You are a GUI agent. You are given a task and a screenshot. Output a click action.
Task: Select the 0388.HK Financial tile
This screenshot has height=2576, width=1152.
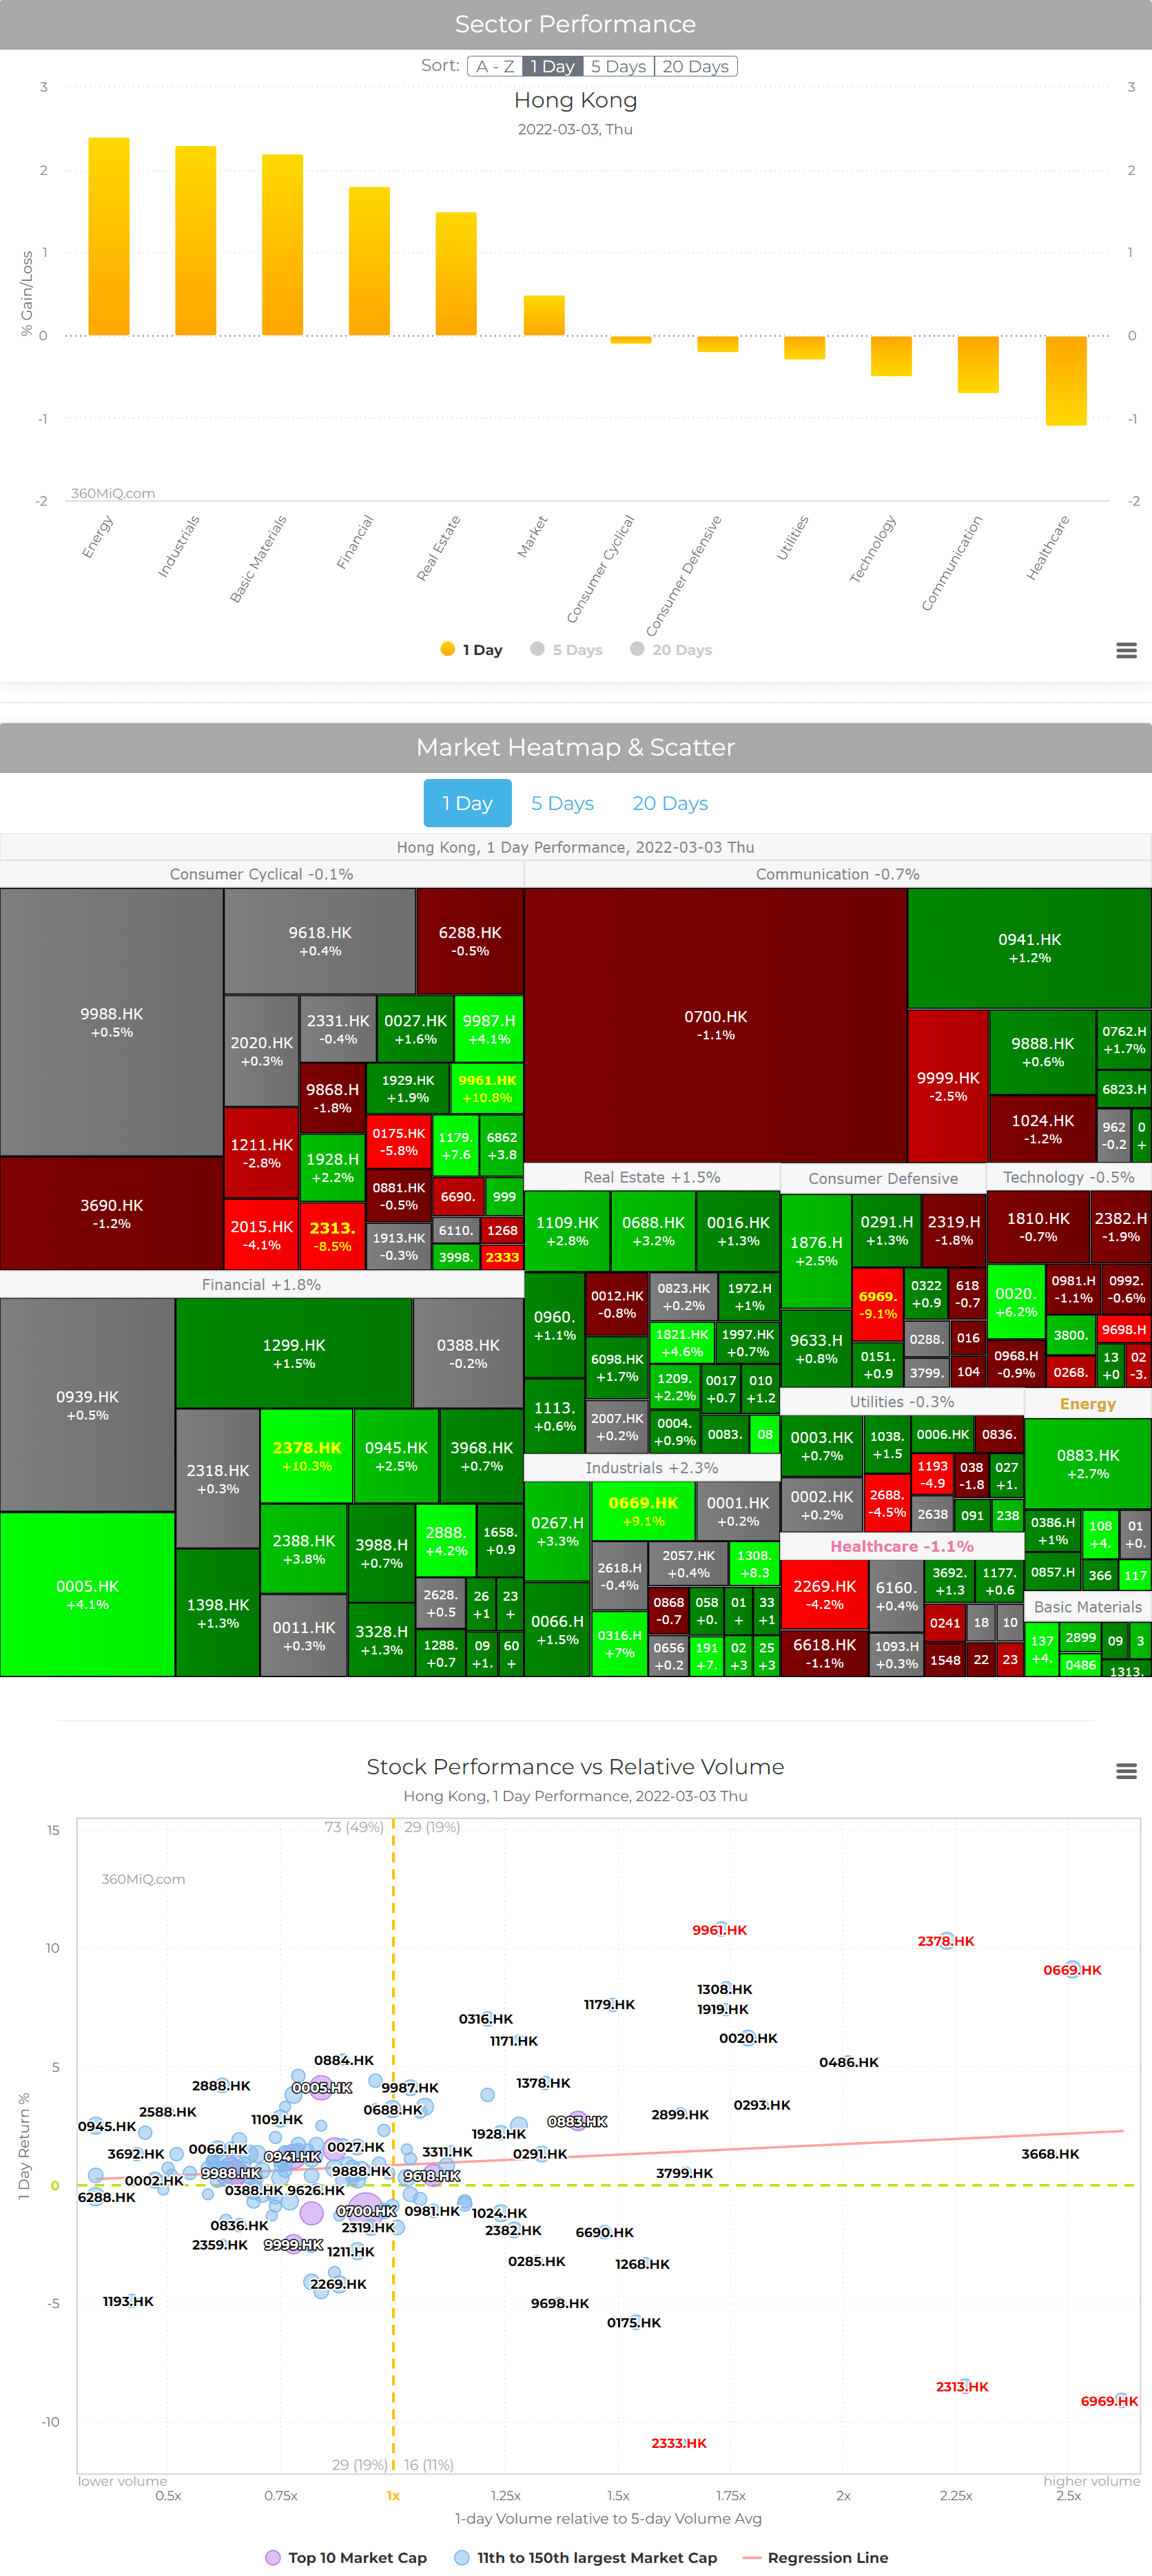(x=468, y=1353)
